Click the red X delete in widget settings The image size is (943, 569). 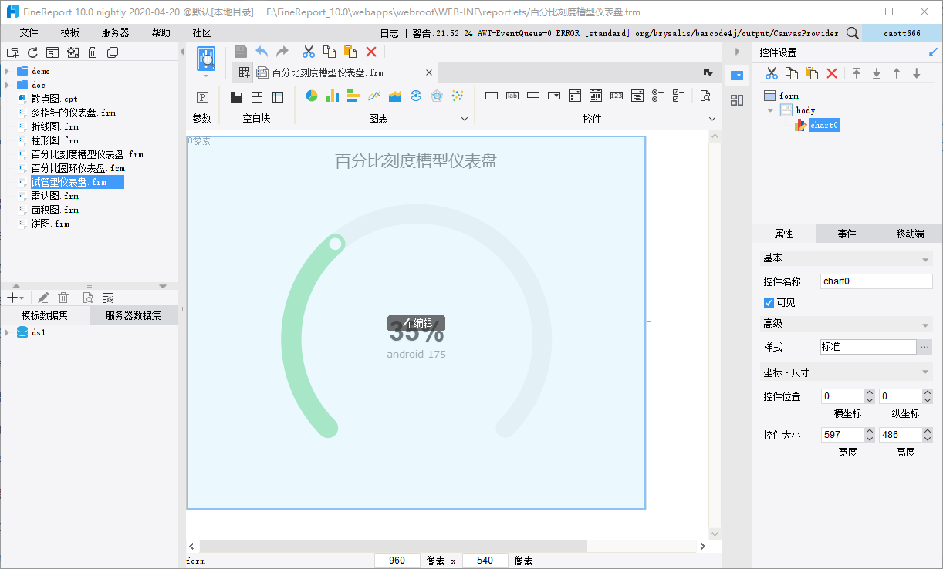tap(832, 73)
